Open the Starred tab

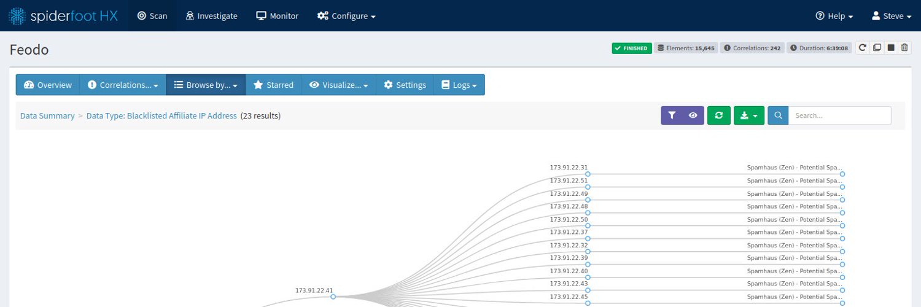click(273, 85)
